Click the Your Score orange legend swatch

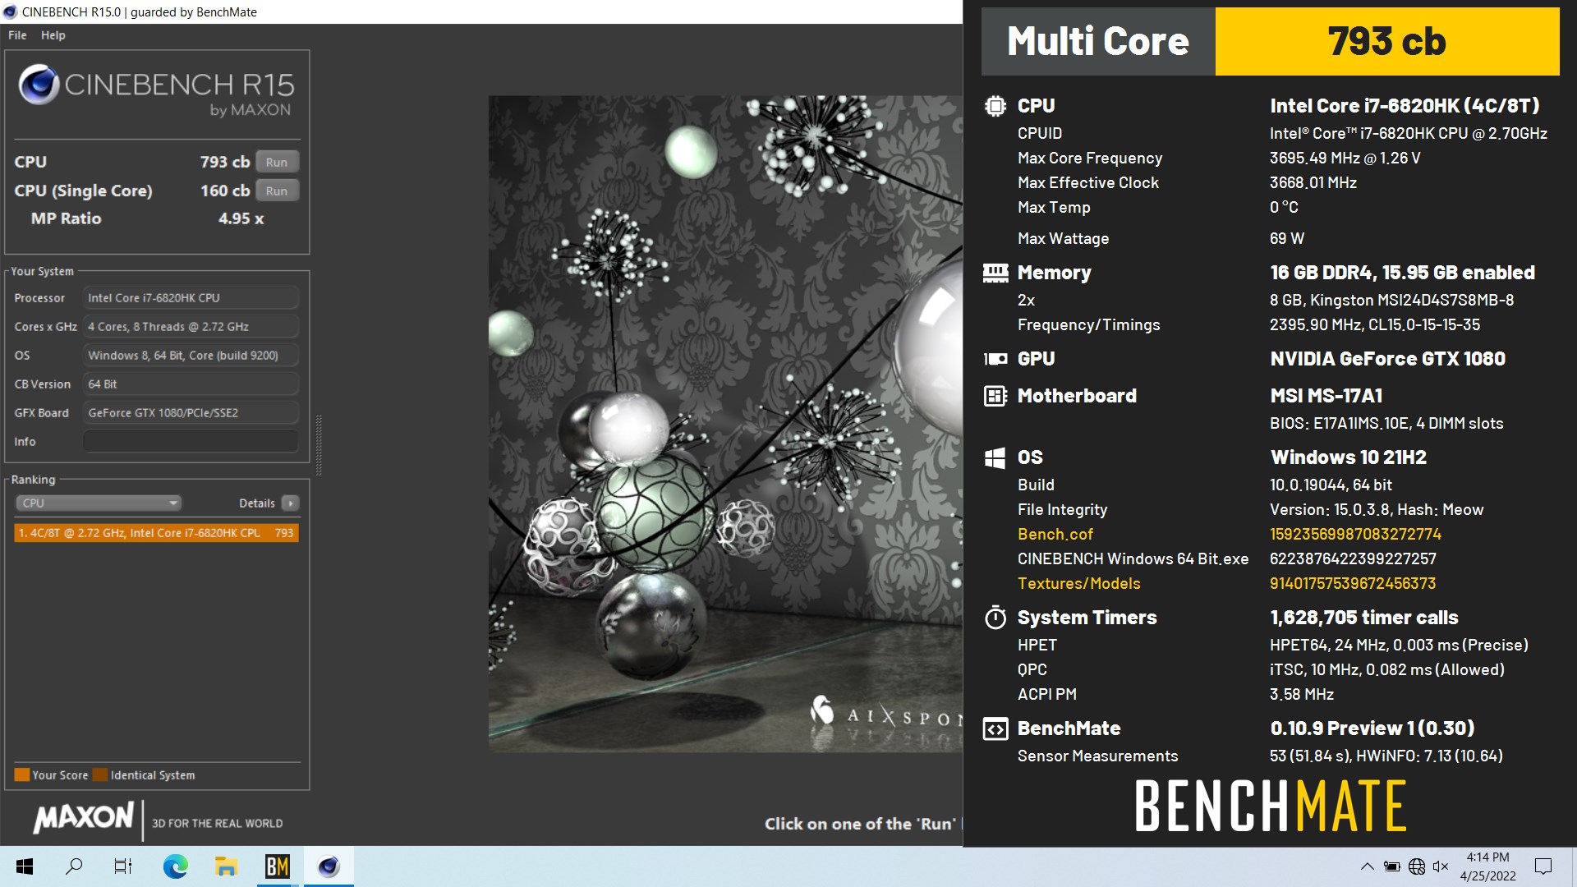tap(21, 774)
